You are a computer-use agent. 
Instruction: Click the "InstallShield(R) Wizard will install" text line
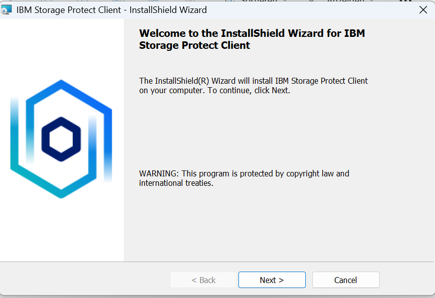(253, 81)
